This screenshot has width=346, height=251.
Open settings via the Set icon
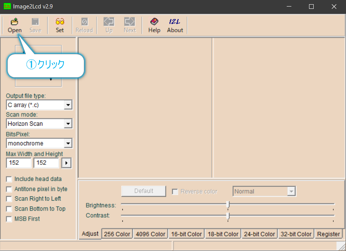tap(60, 25)
